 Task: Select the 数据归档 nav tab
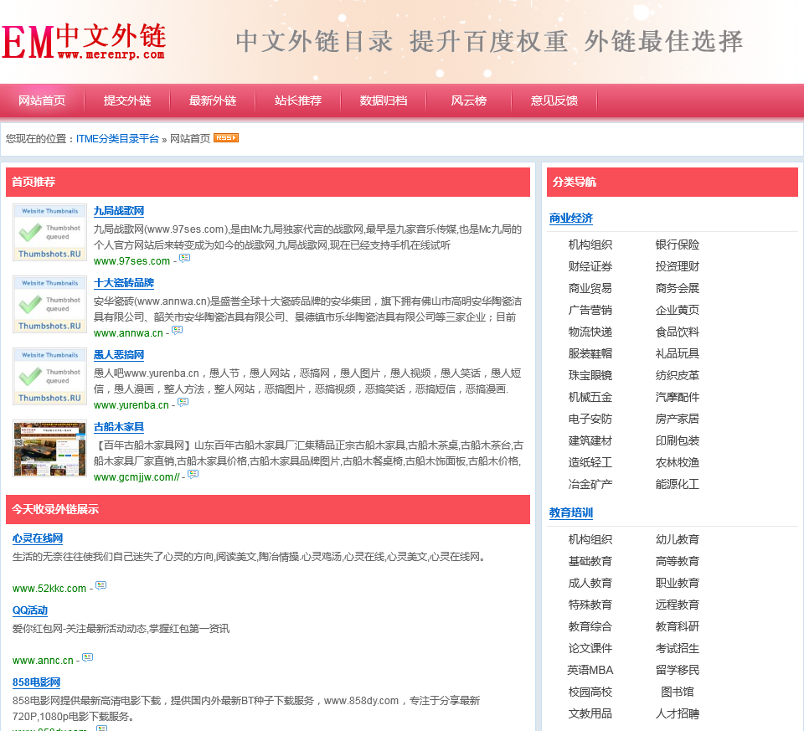384,100
